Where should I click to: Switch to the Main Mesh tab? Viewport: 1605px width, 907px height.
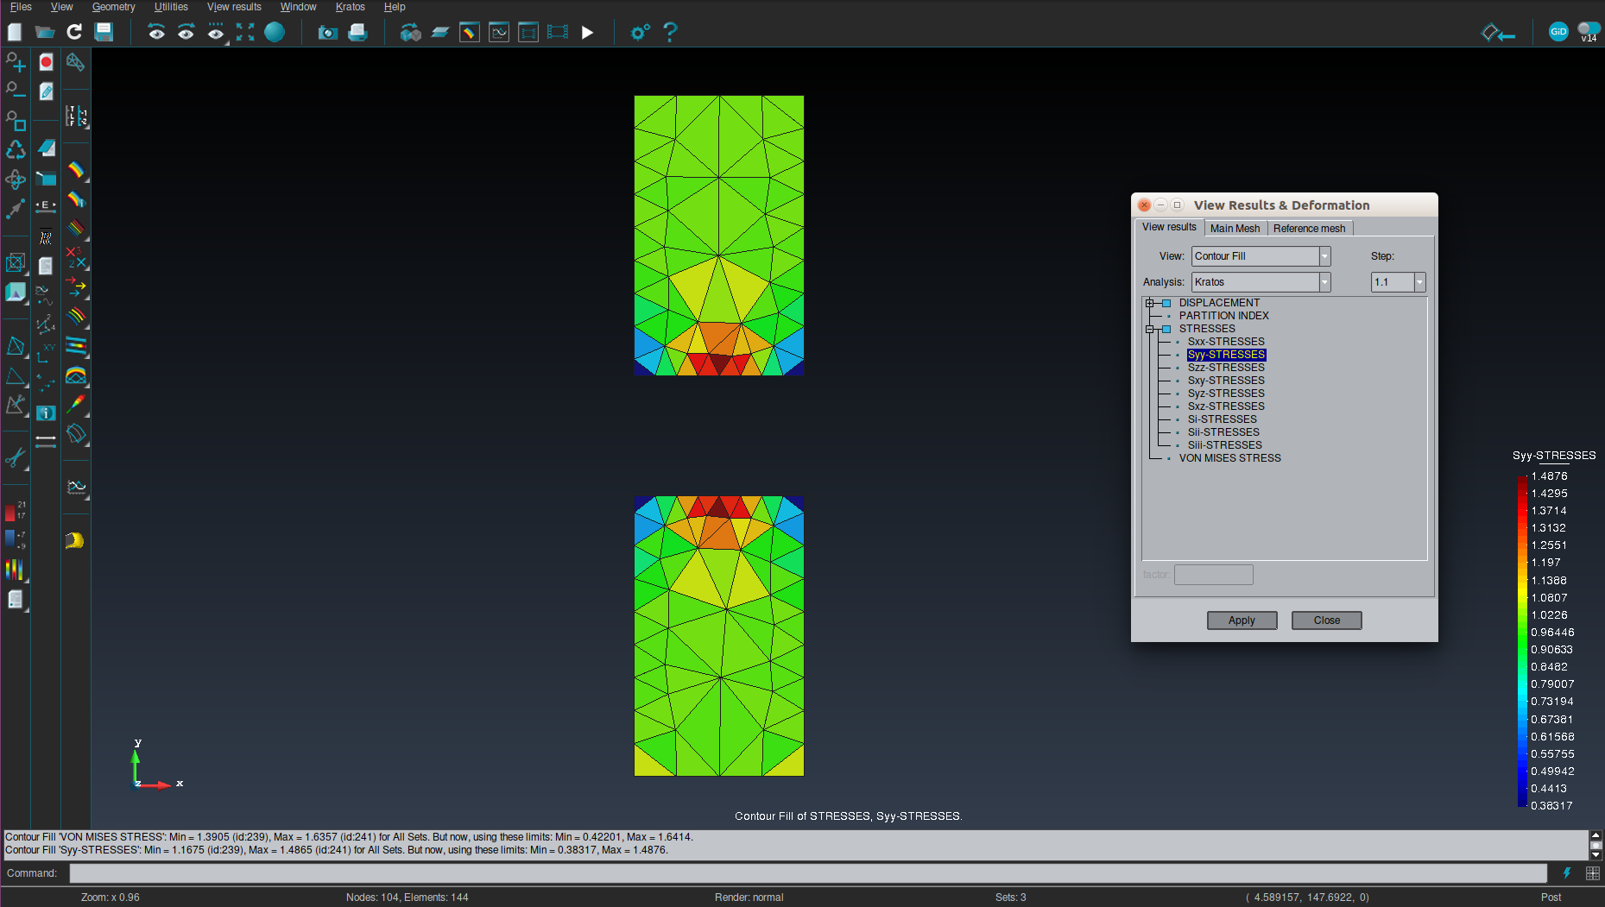1235,229
